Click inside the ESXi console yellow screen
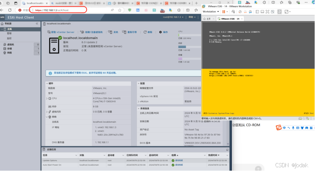 click(x=258, y=92)
